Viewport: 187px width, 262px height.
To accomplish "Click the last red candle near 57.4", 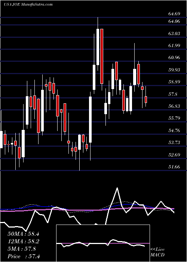I will pos(146,100).
